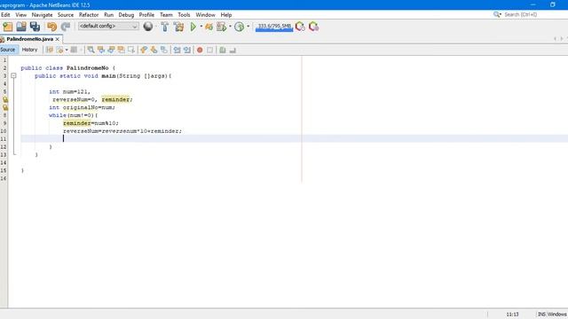Expand Run project dropdown arrow
This screenshot has width=568, height=319.
click(x=201, y=27)
